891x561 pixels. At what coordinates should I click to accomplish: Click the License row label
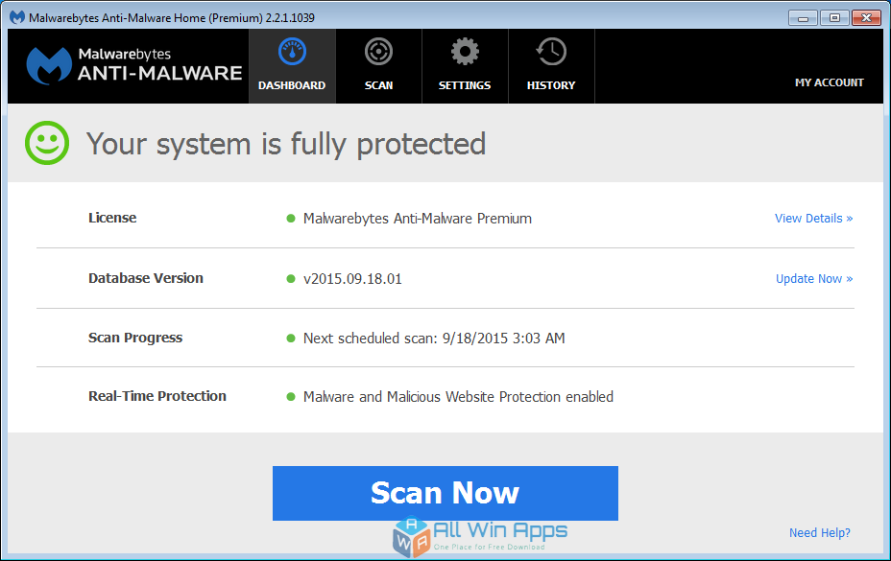coord(112,218)
